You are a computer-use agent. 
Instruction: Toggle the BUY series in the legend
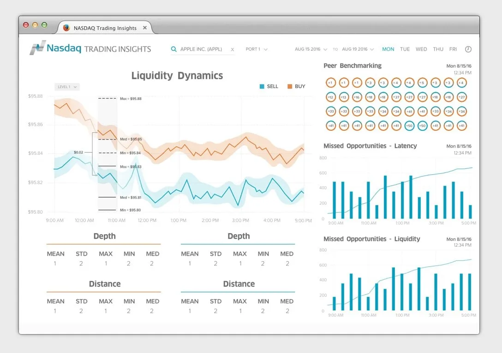[x=297, y=86]
